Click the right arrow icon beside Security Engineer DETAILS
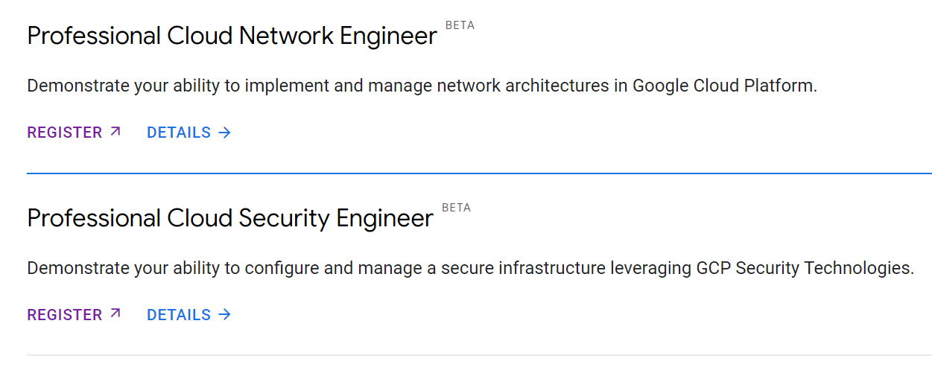The width and height of the screenshot is (932, 376). 224,315
